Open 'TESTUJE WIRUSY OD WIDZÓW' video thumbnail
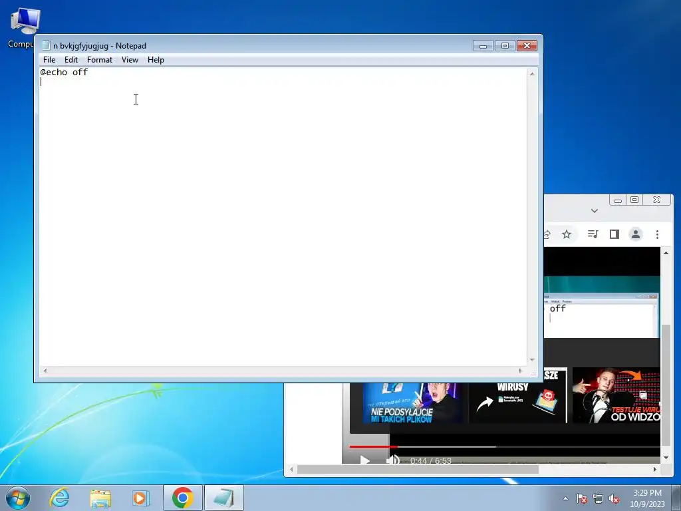The height and width of the screenshot is (511, 681). [x=616, y=395]
